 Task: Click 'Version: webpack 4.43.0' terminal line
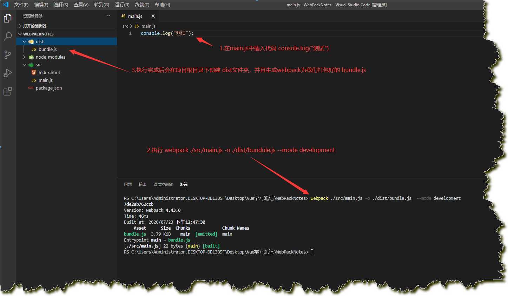[152, 210]
